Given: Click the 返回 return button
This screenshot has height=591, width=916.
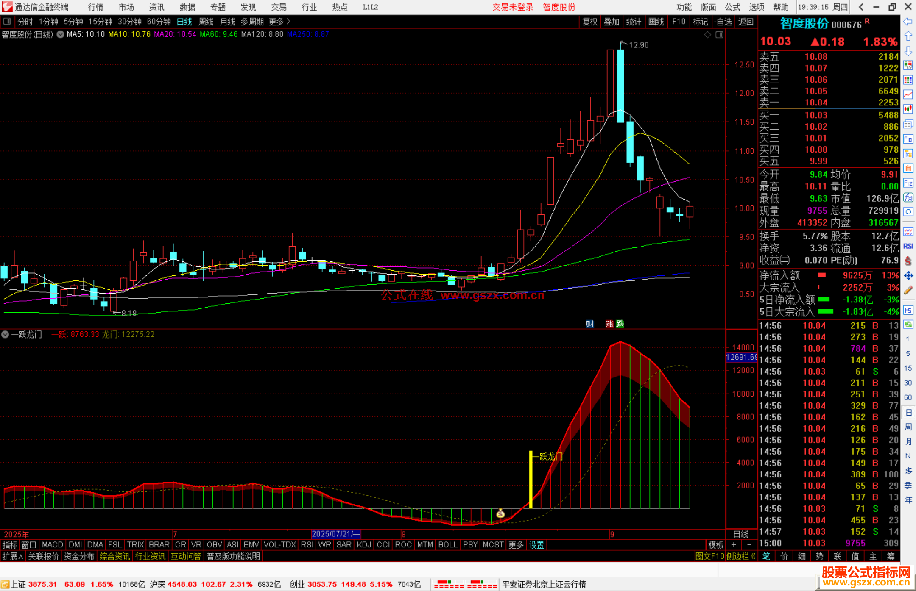Looking at the screenshot, I should tap(746, 22).
